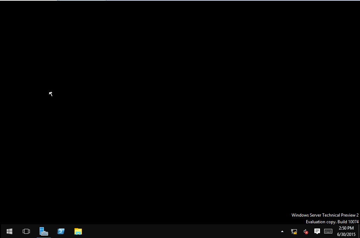Open Server Manager from the taskbar
This screenshot has height=238, width=360.
pyautogui.click(x=44, y=231)
